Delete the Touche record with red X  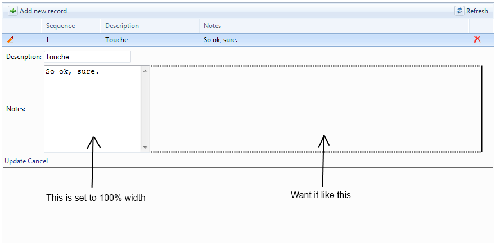[477, 39]
